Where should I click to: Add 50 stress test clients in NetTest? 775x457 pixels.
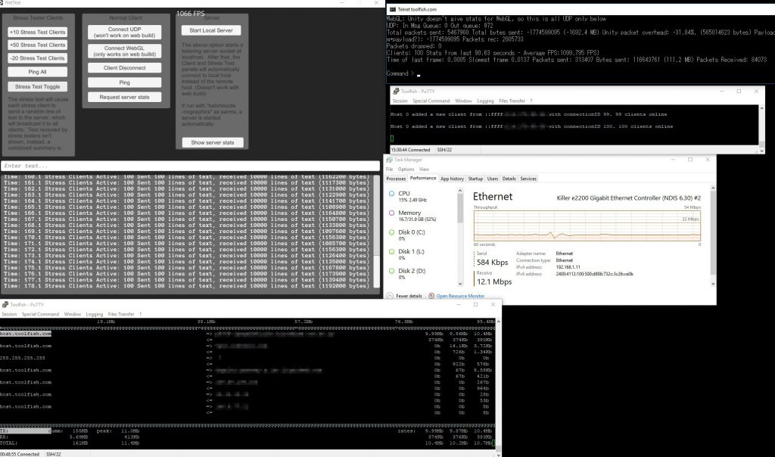[x=38, y=45]
